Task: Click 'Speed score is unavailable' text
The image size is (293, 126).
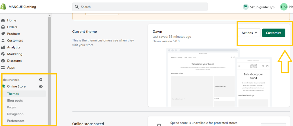Action: coord(204,123)
